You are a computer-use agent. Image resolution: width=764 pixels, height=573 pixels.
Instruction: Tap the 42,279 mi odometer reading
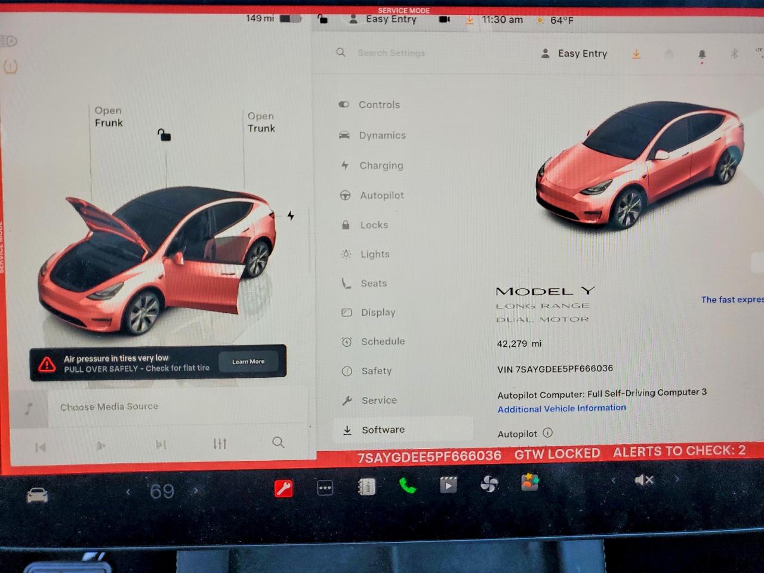[519, 344]
